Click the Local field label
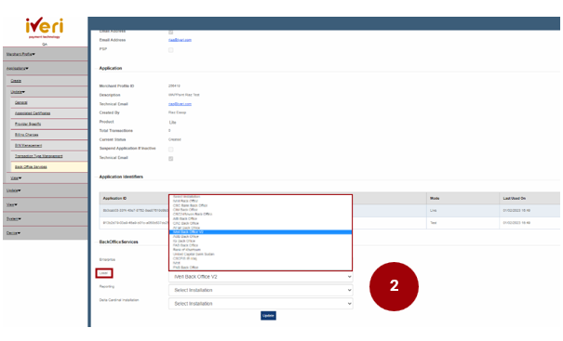The image size is (563, 341). click(x=104, y=273)
